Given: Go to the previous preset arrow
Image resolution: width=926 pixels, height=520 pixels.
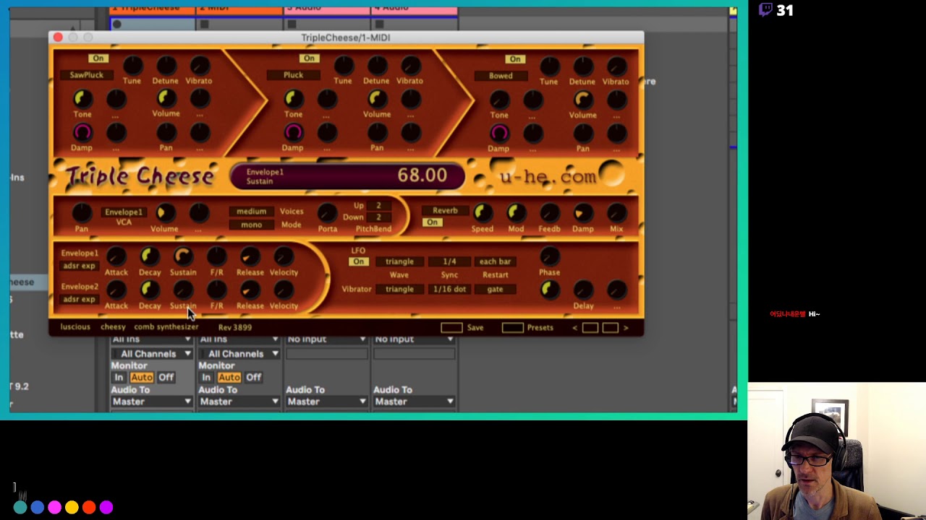Looking at the screenshot, I should tap(575, 328).
